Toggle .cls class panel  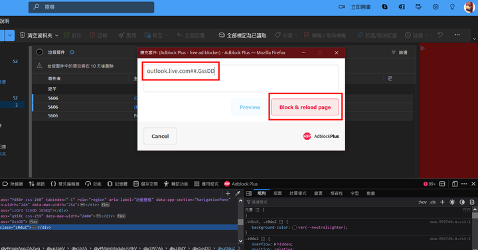pyautogui.click(x=433, y=202)
